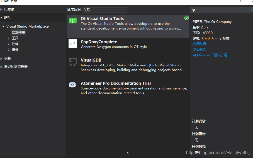The image size is (253, 158).
Task: Expand the 更新 category
Action: pos(1,59)
